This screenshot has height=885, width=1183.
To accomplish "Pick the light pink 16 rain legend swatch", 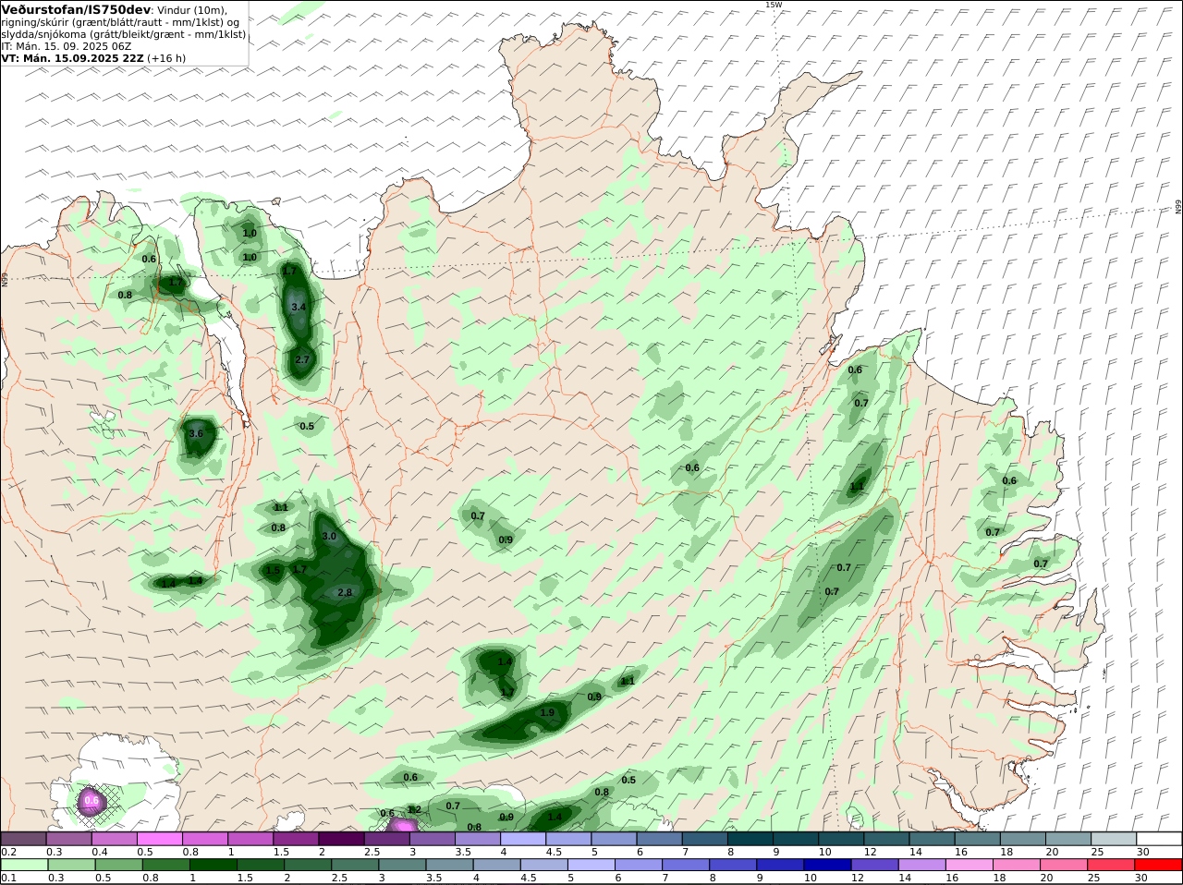I will (968, 865).
